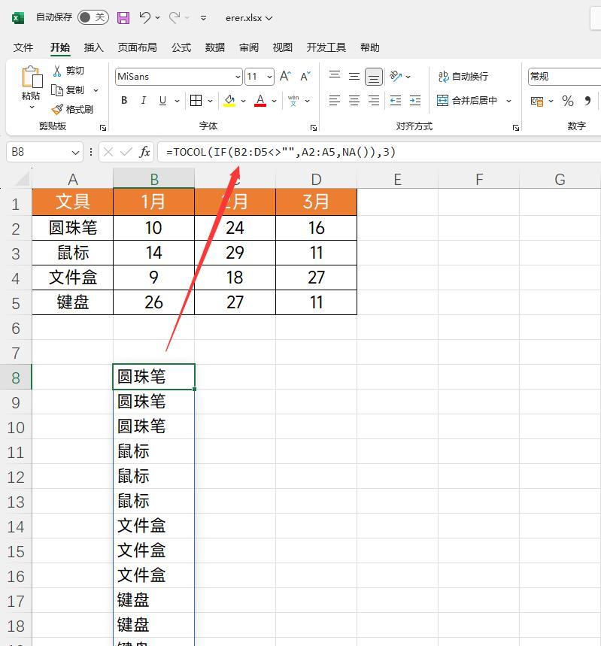Switch to the 页面布局 ribbon tab
This screenshot has height=646, width=601.
137,47
